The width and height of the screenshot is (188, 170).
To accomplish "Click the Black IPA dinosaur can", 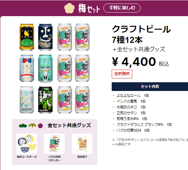I will [x=45, y=100].
